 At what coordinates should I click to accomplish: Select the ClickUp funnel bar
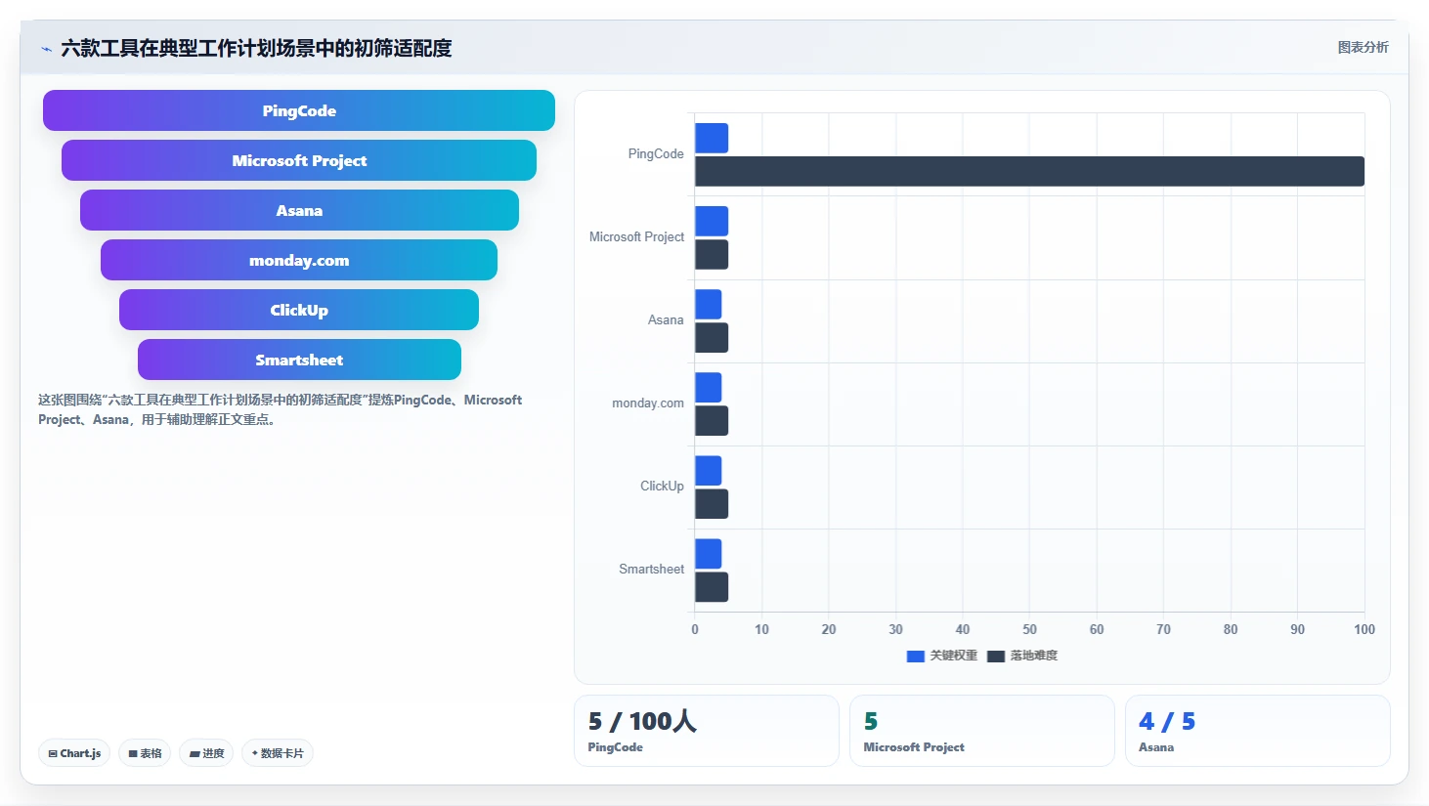click(299, 310)
